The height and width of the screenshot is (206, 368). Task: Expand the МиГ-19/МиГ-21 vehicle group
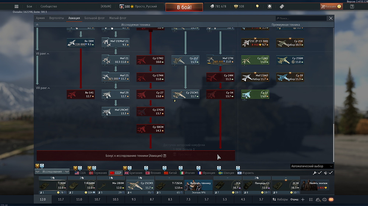point(116,43)
